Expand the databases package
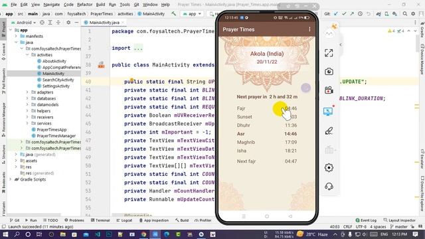This screenshot has width=425, height=239. 27,98
